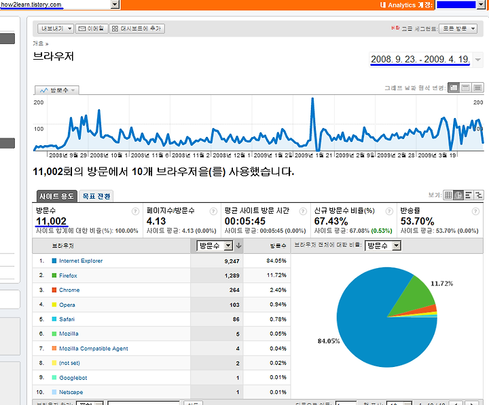Select the daily graph format icon

coord(454,88)
